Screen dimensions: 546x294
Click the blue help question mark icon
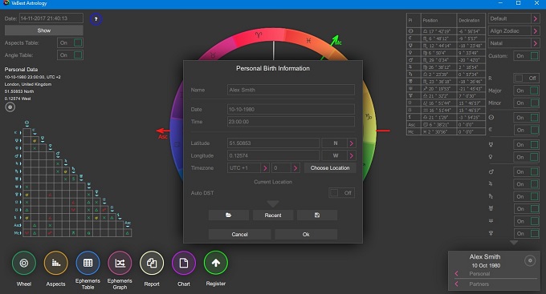pyautogui.click(x=96, y=19)
